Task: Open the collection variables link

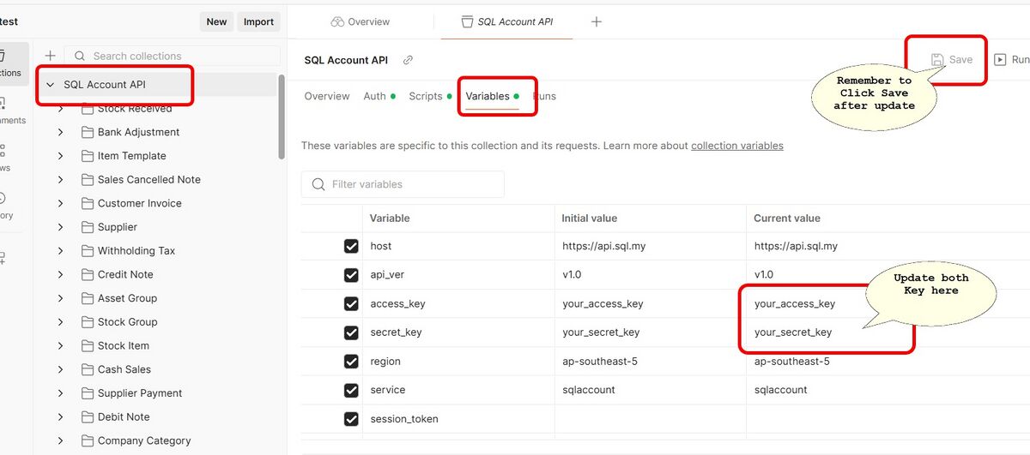Action: [x=736, y=146]
